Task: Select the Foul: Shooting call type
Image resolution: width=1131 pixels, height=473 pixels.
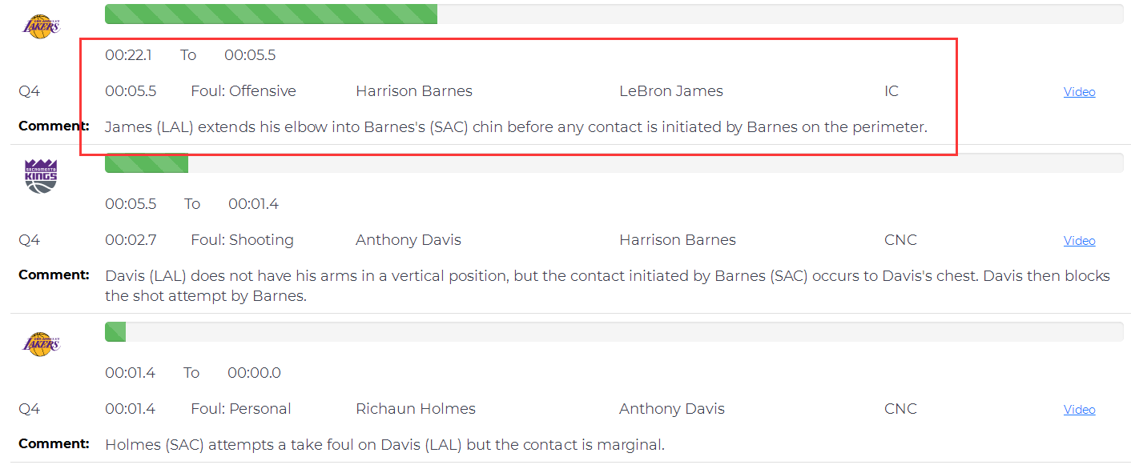Action: click(x=242, y=240)
